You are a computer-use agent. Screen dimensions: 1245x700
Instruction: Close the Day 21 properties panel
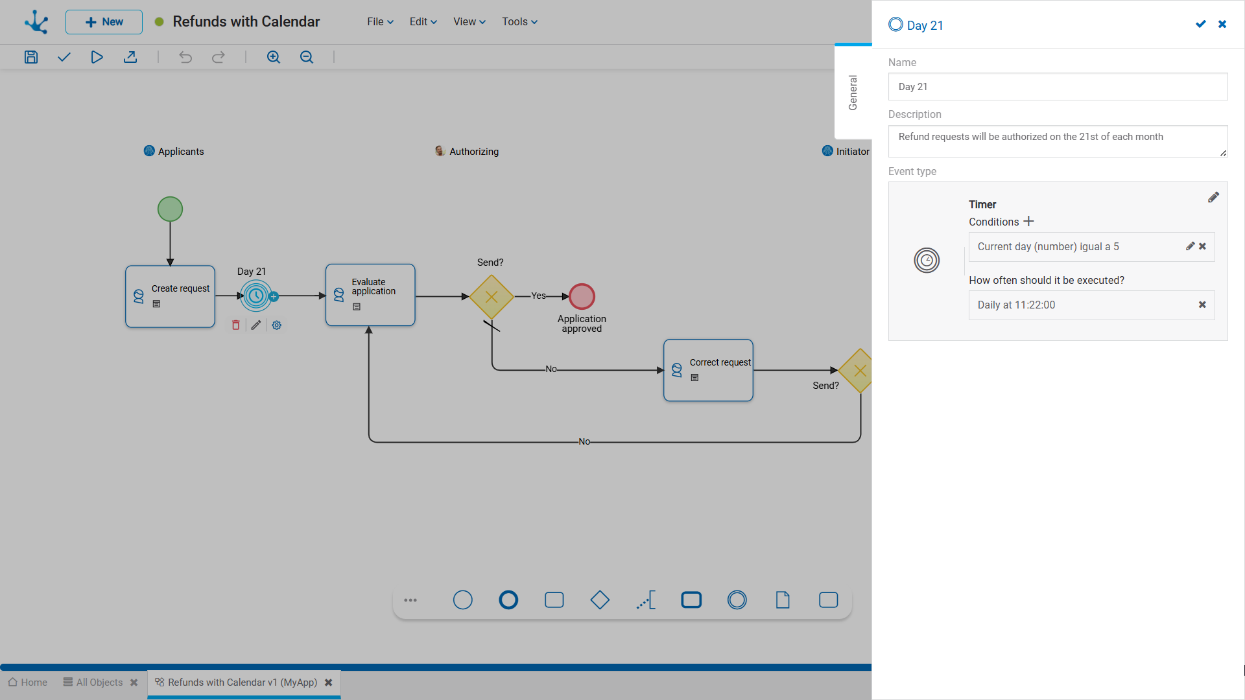[1222, 24]
